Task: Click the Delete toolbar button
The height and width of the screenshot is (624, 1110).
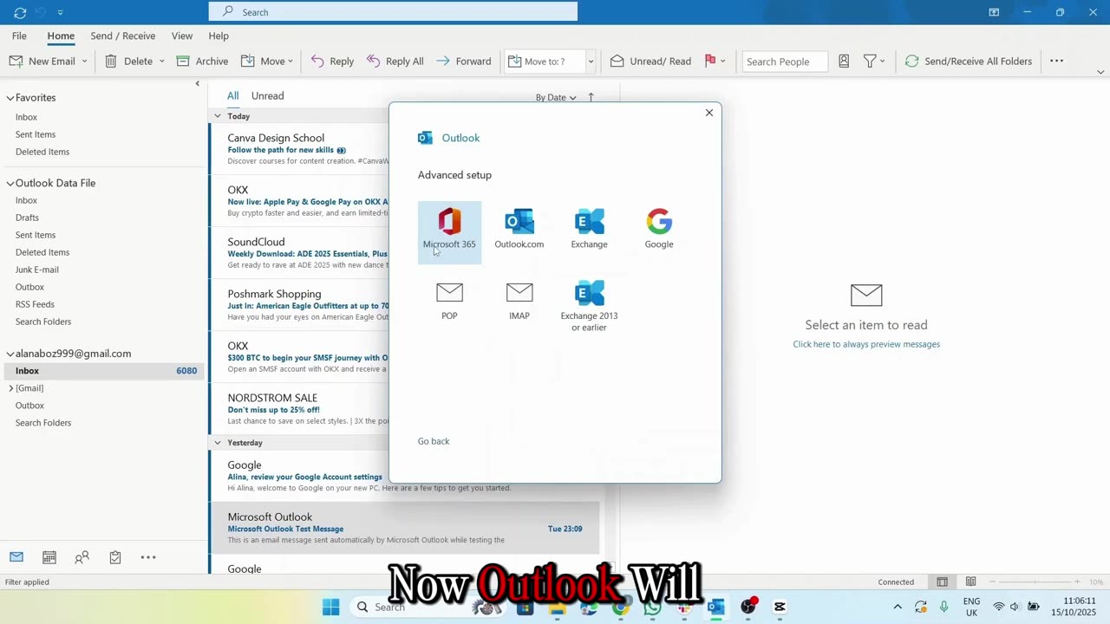Action: [129, 61]
